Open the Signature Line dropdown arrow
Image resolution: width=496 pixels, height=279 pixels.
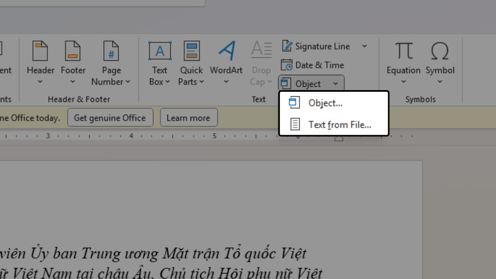pos(365,46)
